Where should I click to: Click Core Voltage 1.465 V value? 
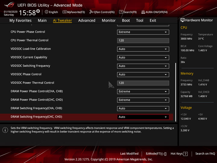203,50
